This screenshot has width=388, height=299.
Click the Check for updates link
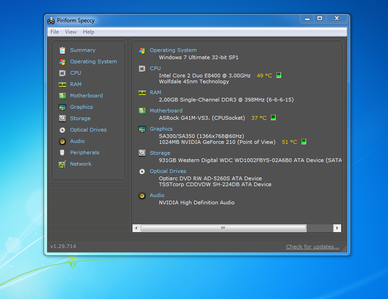point(312,247)
